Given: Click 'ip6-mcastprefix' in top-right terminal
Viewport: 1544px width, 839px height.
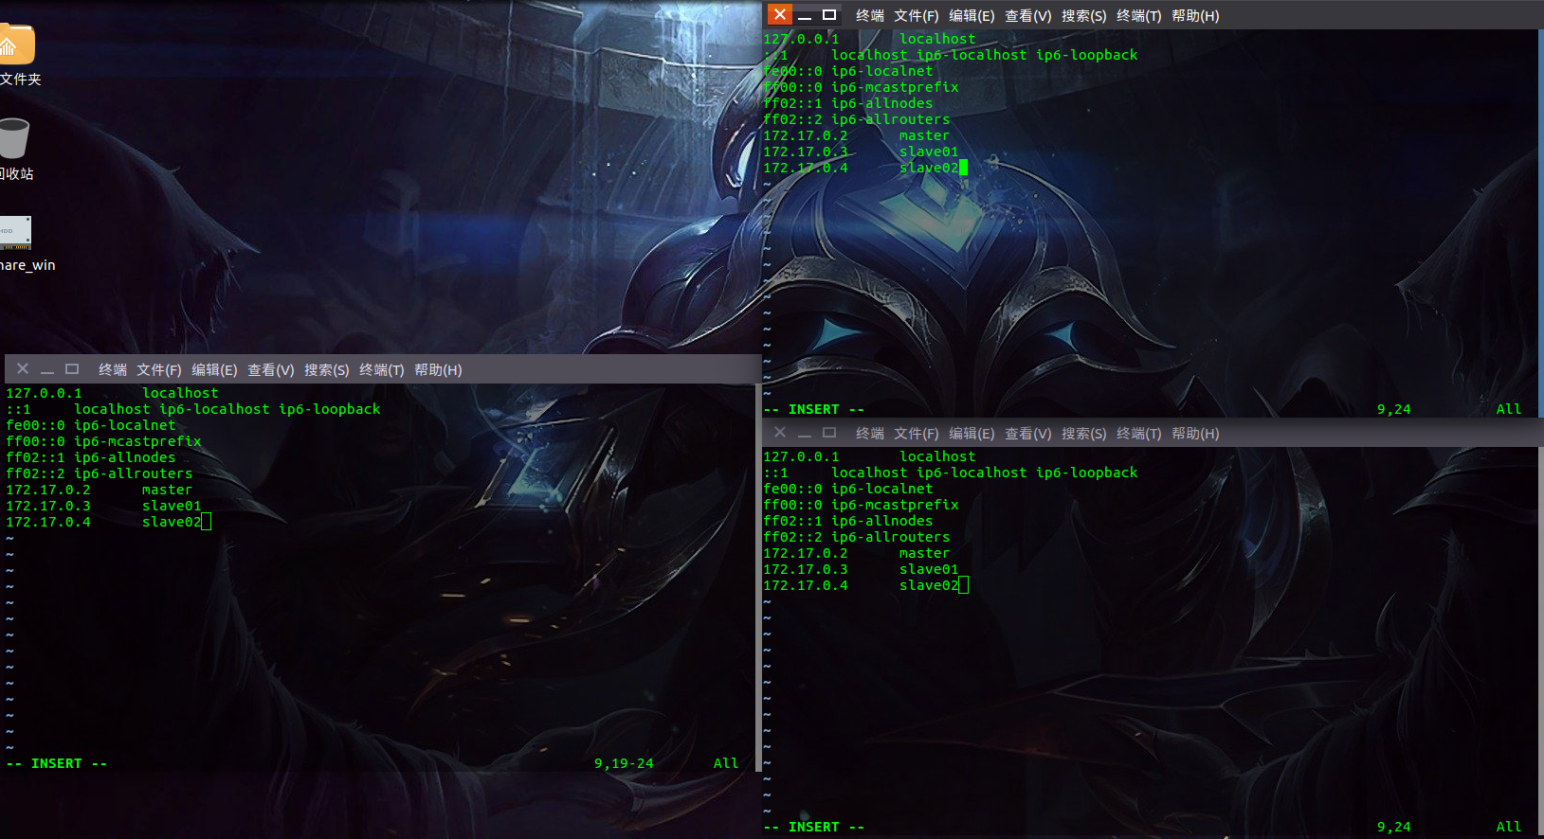Looking at the screenshot, I should click(x=895, y=87).
